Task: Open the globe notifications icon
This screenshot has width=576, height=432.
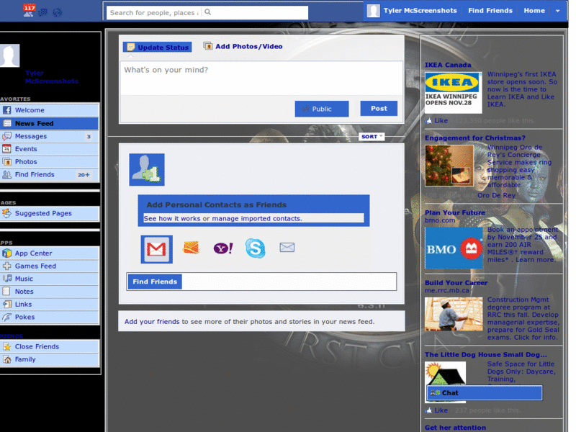Action: (57, 12)
